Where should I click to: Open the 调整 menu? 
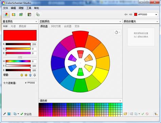(21, 8)
